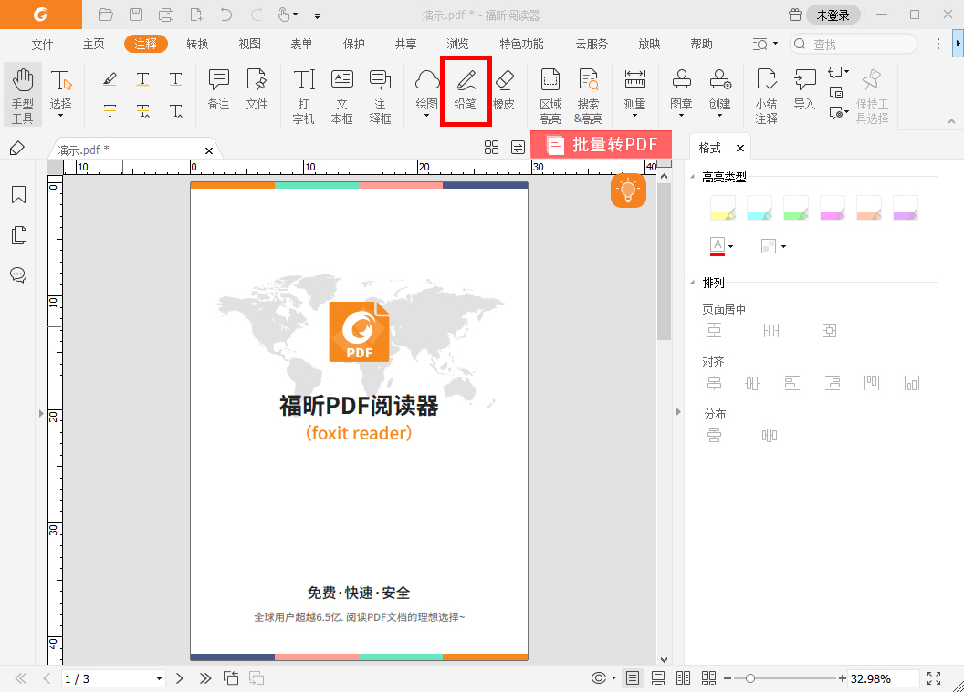The height and width of the screenshot is (692, 964).
Task: Open the Measure (测量) tool
Action: [x=635, y=92]
